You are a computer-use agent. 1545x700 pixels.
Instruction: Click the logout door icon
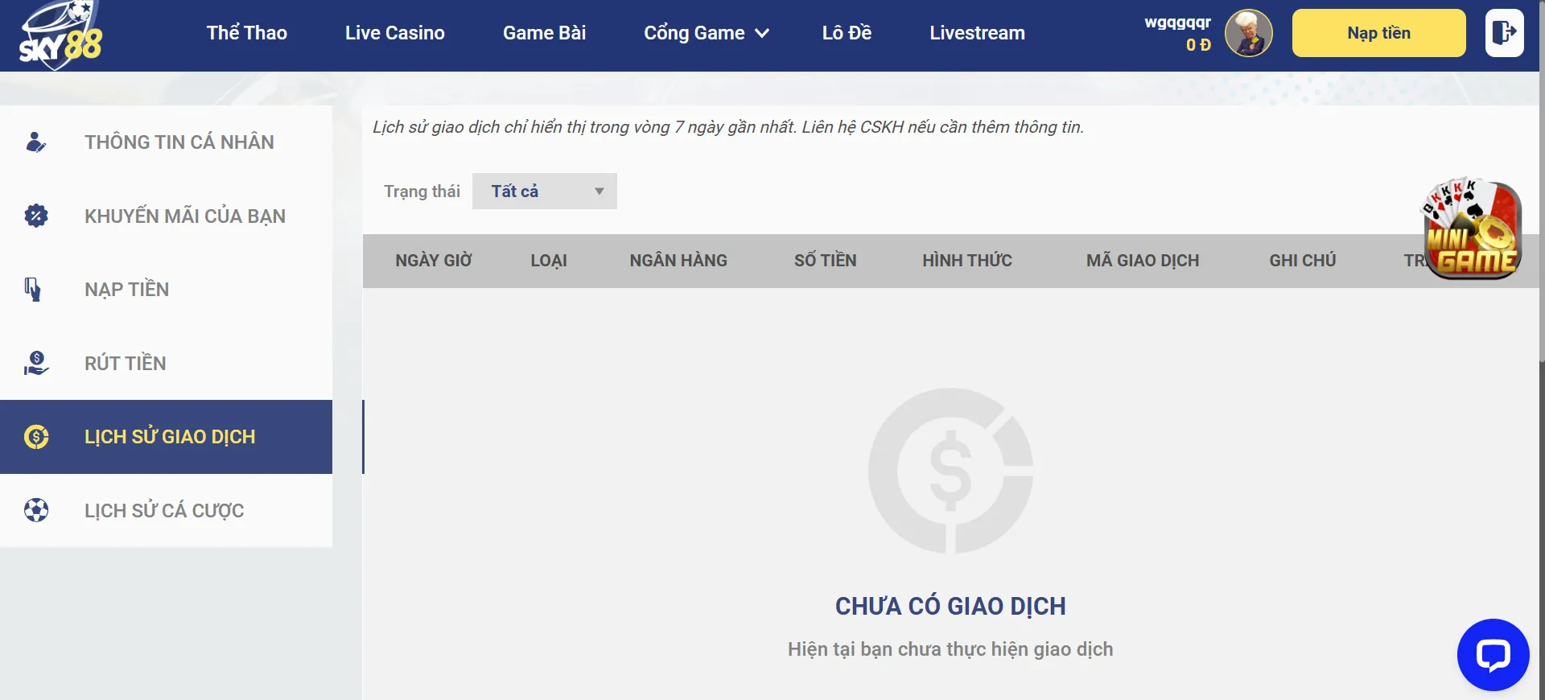pyautogui.click(x=1504, y=33)
